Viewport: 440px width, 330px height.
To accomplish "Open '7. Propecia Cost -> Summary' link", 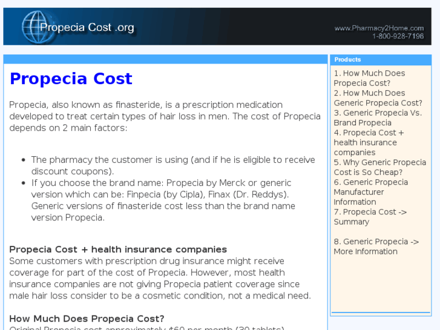I will coord(370,217).
